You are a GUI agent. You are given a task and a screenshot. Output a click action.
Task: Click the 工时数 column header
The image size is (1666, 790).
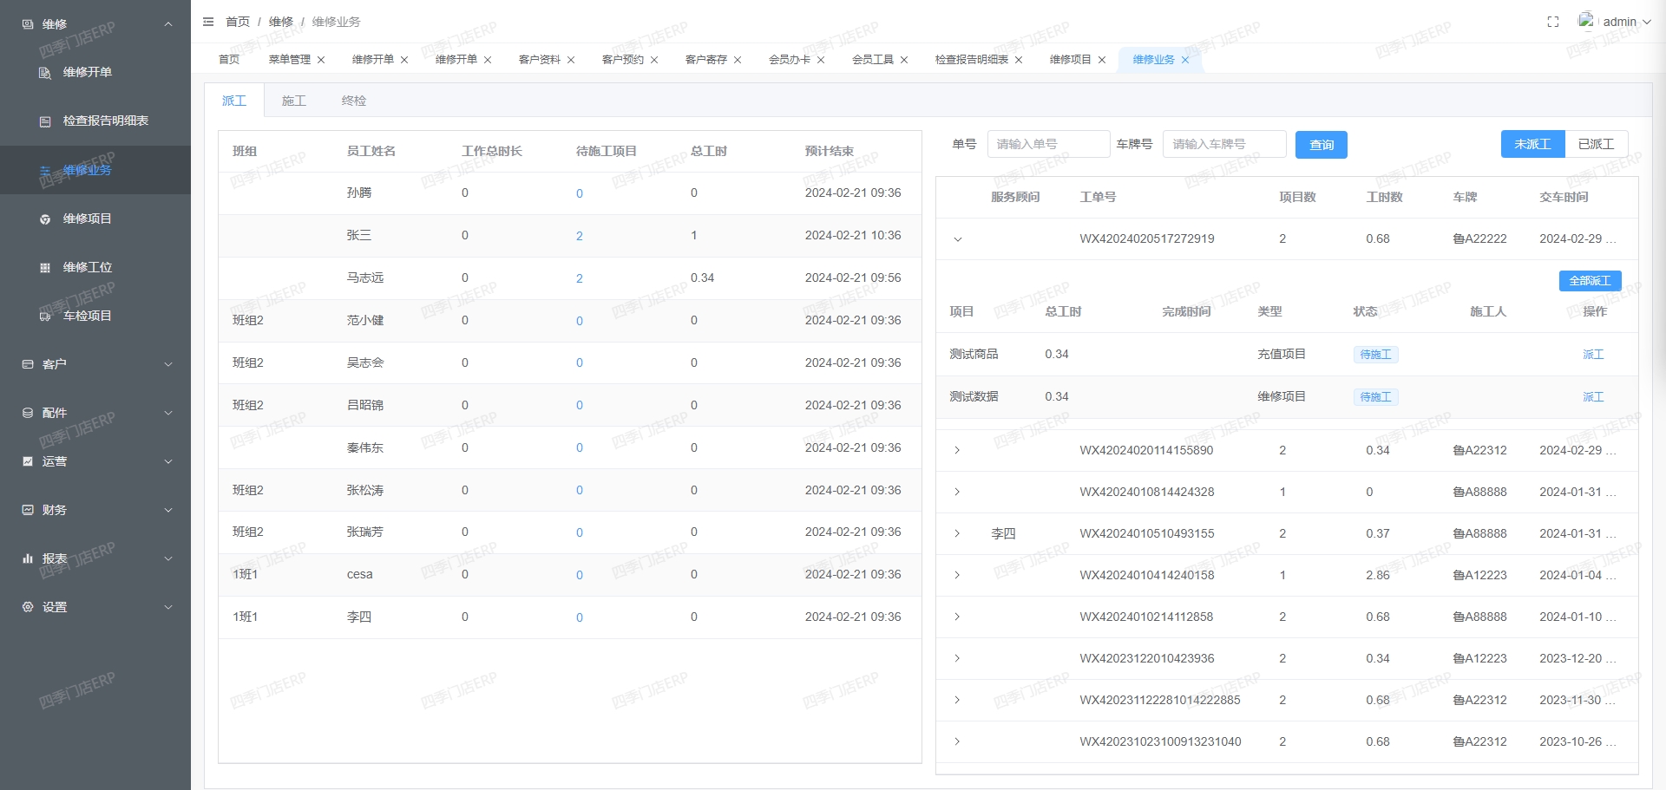1384,198
